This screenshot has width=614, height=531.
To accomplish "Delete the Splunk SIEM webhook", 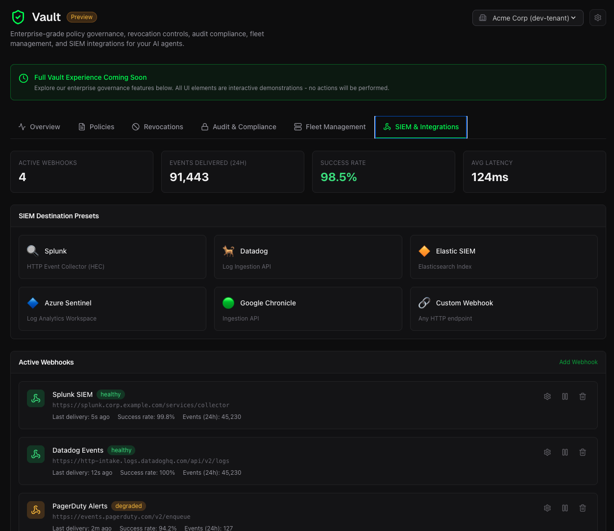I will [583, 396].
